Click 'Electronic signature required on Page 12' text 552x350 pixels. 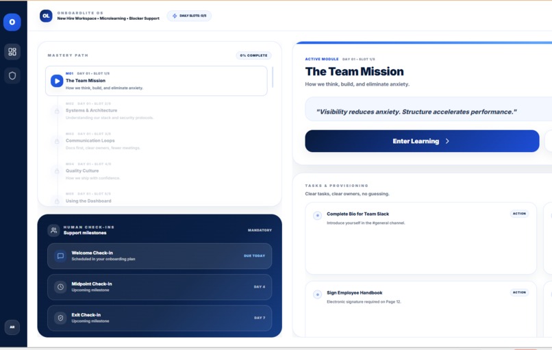364,302
